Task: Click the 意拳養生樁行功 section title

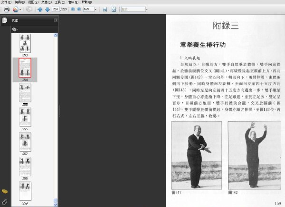Action: [203, 45]
